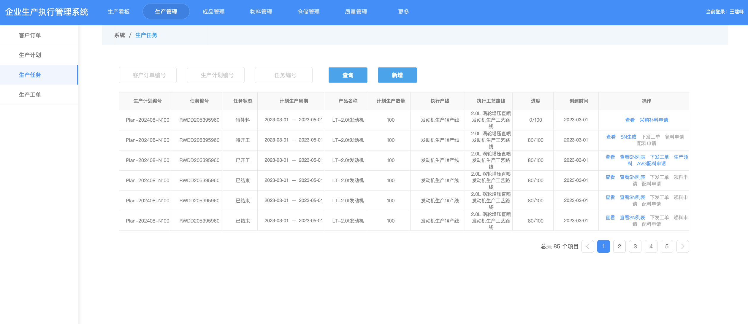This screenshot has height=324, width=748.
Task: Click the 查询 search button
Action: (348, 75)
